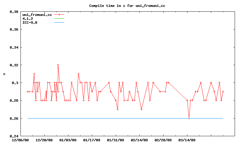Click the red legend line sample for 4.1.2

59,19
